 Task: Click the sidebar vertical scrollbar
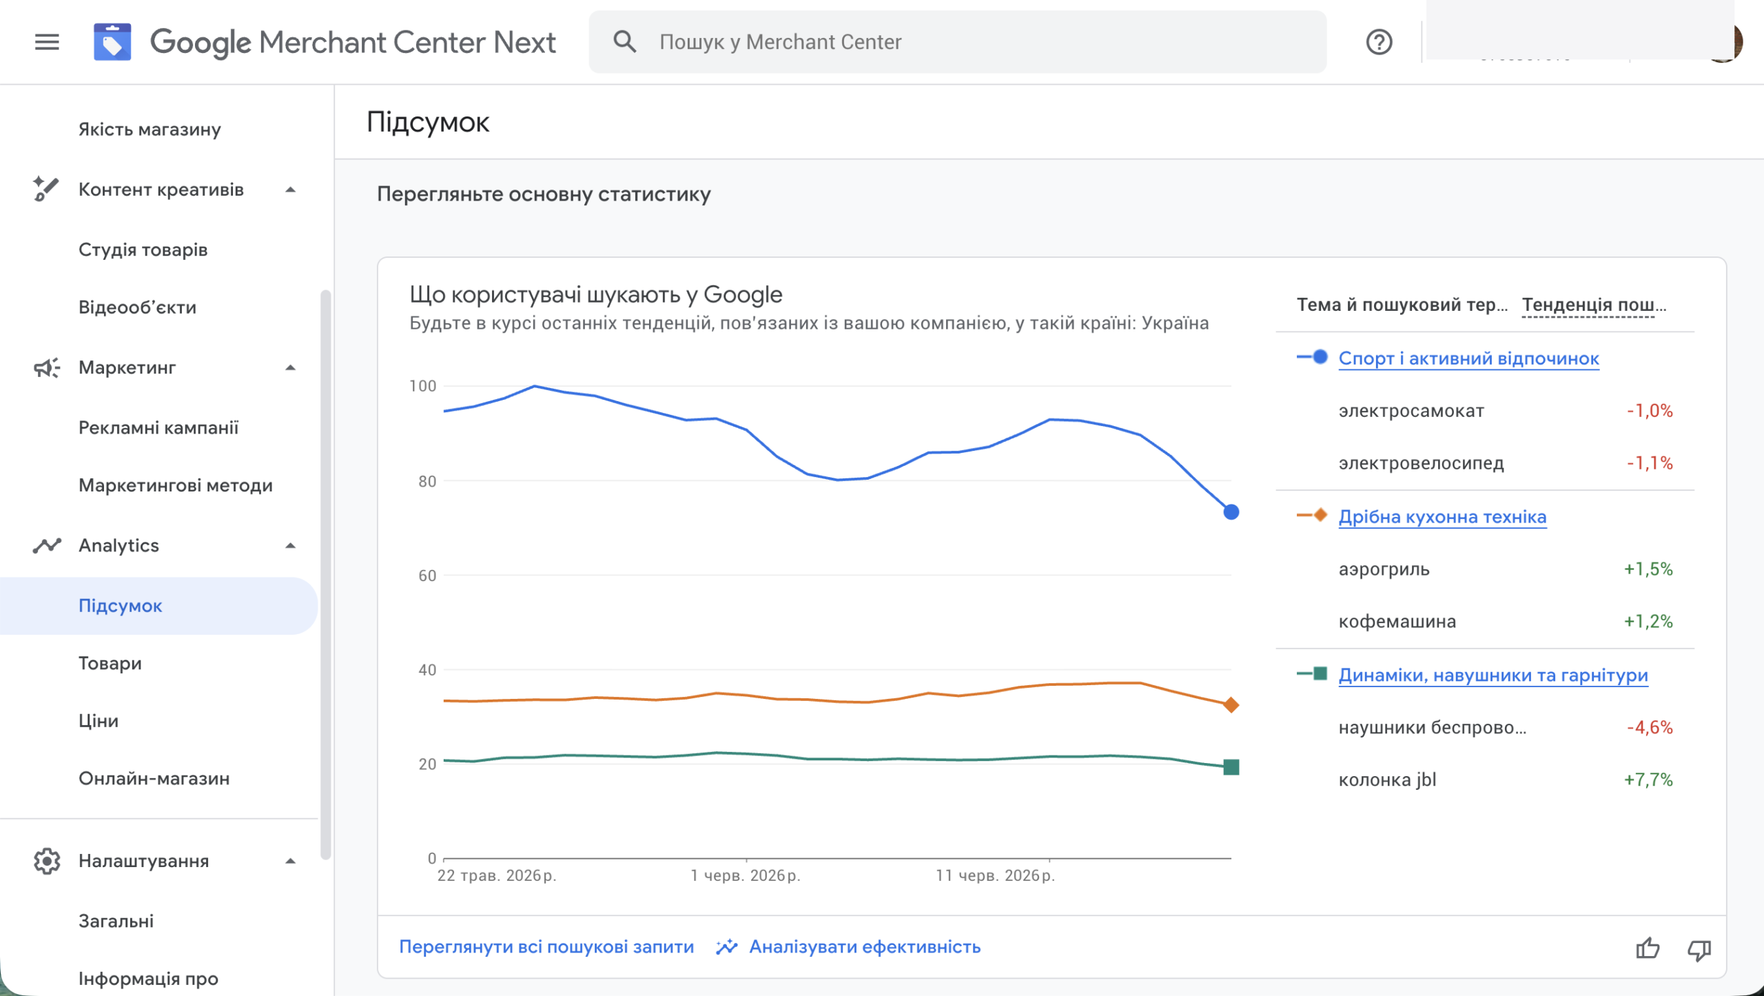(x=325, y=575)
